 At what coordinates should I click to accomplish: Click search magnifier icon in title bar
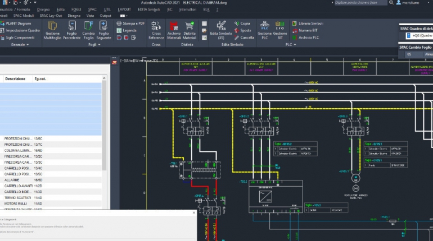coord(391,2)
